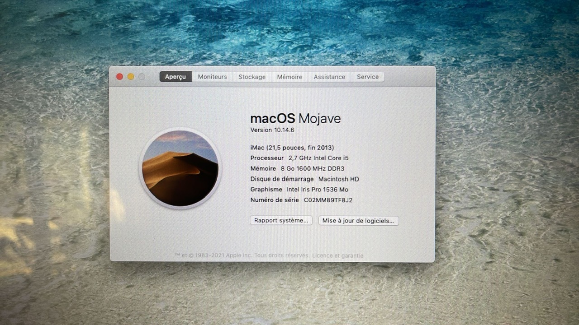
Task: Open the Moniteurs tab
Action: 212,77
